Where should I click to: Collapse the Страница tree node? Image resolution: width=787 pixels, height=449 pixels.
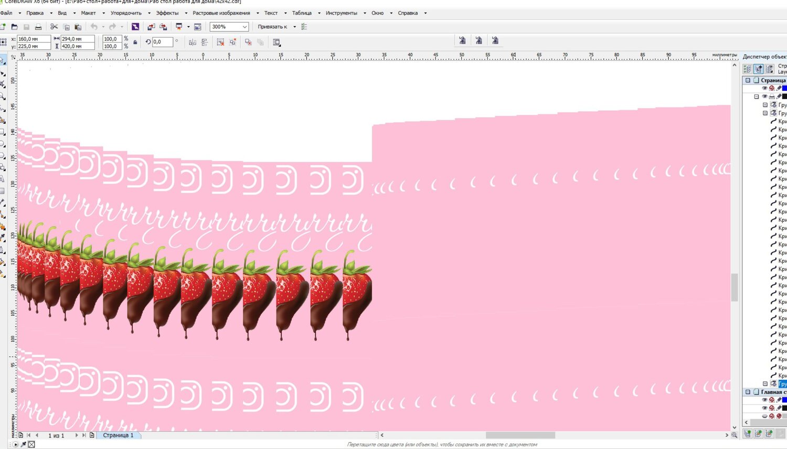click(748, 80)
